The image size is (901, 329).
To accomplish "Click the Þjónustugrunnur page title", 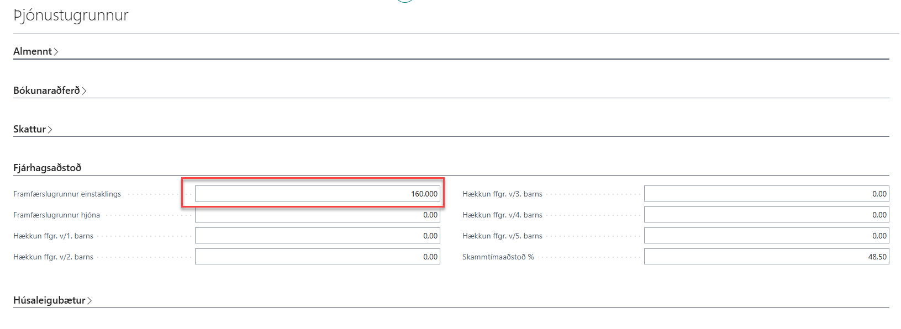I will pos(71,15).
